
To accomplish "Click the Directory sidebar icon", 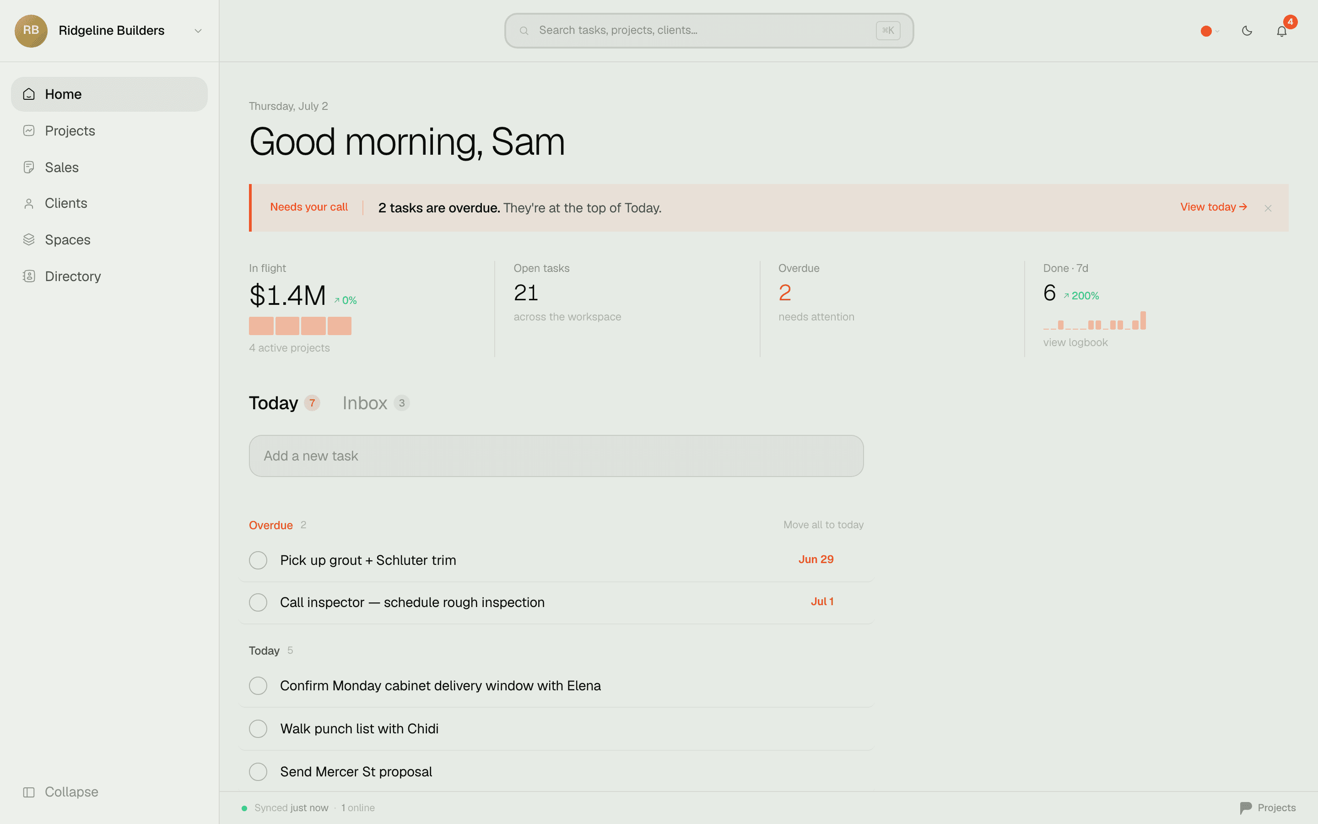I will [x=29, y=276].
